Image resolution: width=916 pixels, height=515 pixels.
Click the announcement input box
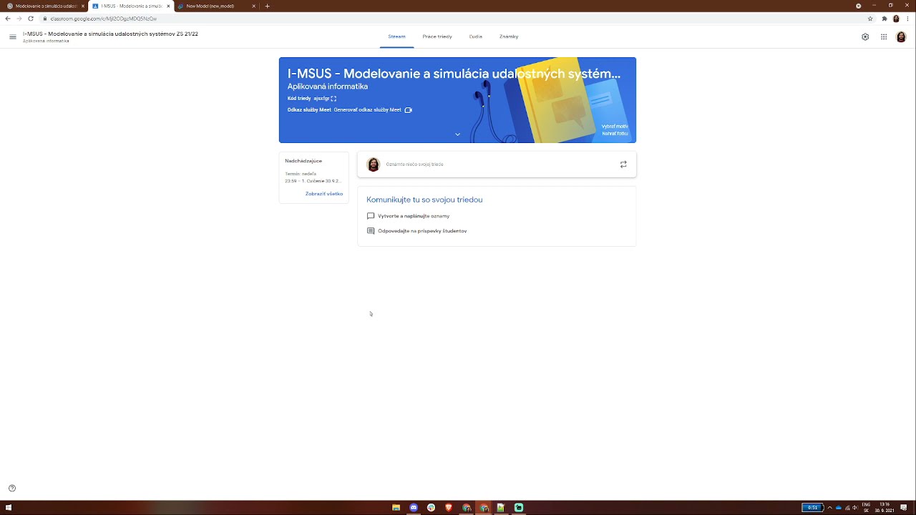[x=497, y=165]
